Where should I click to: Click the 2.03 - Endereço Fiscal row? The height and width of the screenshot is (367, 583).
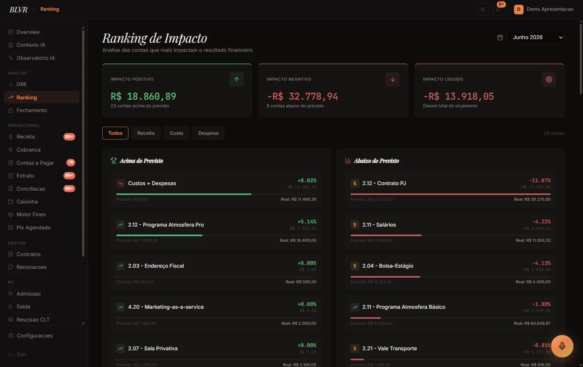216,272
